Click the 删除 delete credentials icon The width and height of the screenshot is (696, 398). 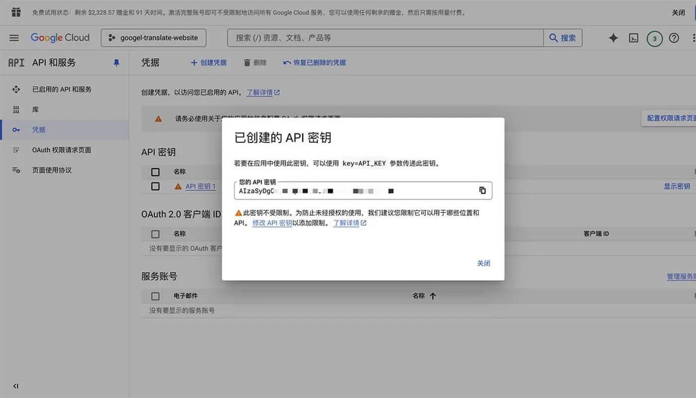254,63
